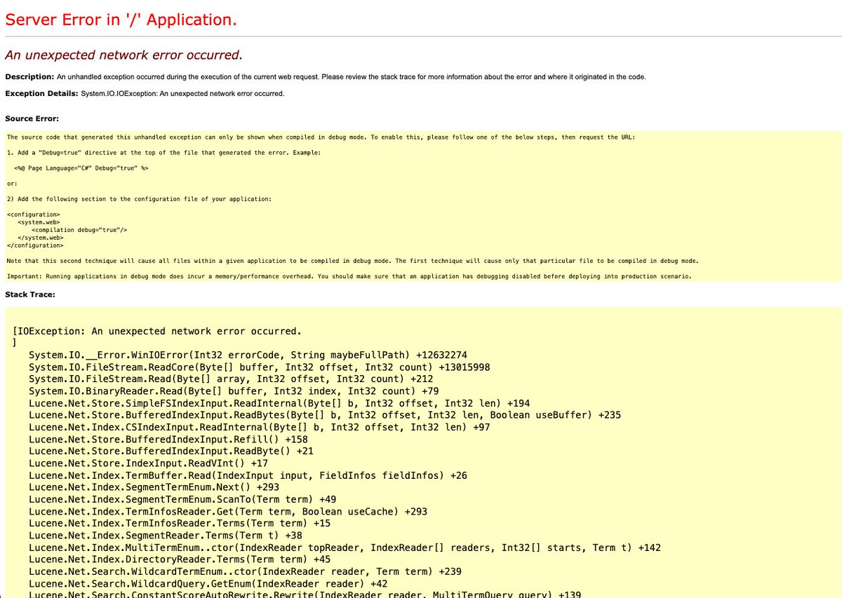Click the 'MultiTermEnum..ctor' stack line
This screenshot has height=598, width=842.
tap(345, 548)
